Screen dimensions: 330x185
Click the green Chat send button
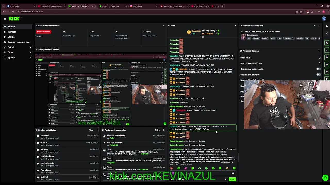click(232, 179)
